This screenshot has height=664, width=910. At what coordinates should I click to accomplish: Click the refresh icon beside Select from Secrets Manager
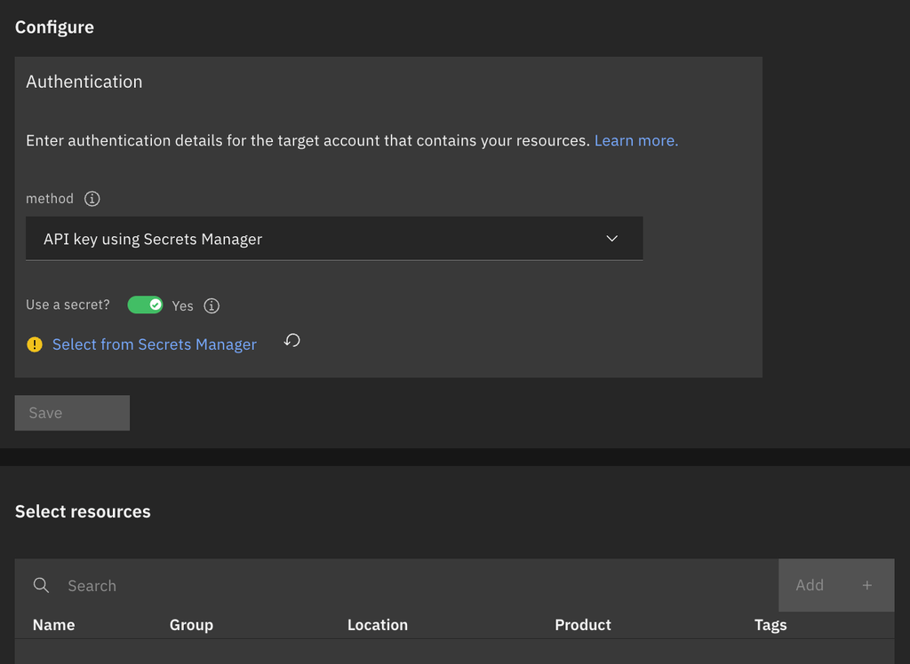coord(291,341)
